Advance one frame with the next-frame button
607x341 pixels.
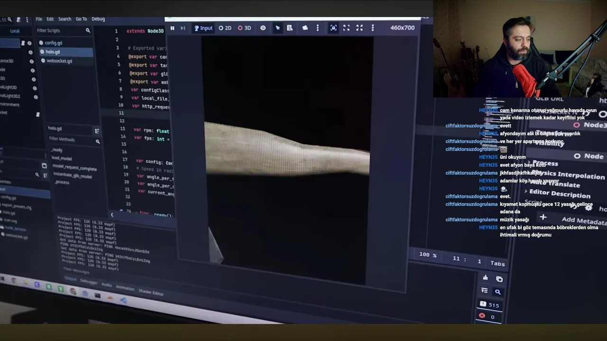(183, 28)
